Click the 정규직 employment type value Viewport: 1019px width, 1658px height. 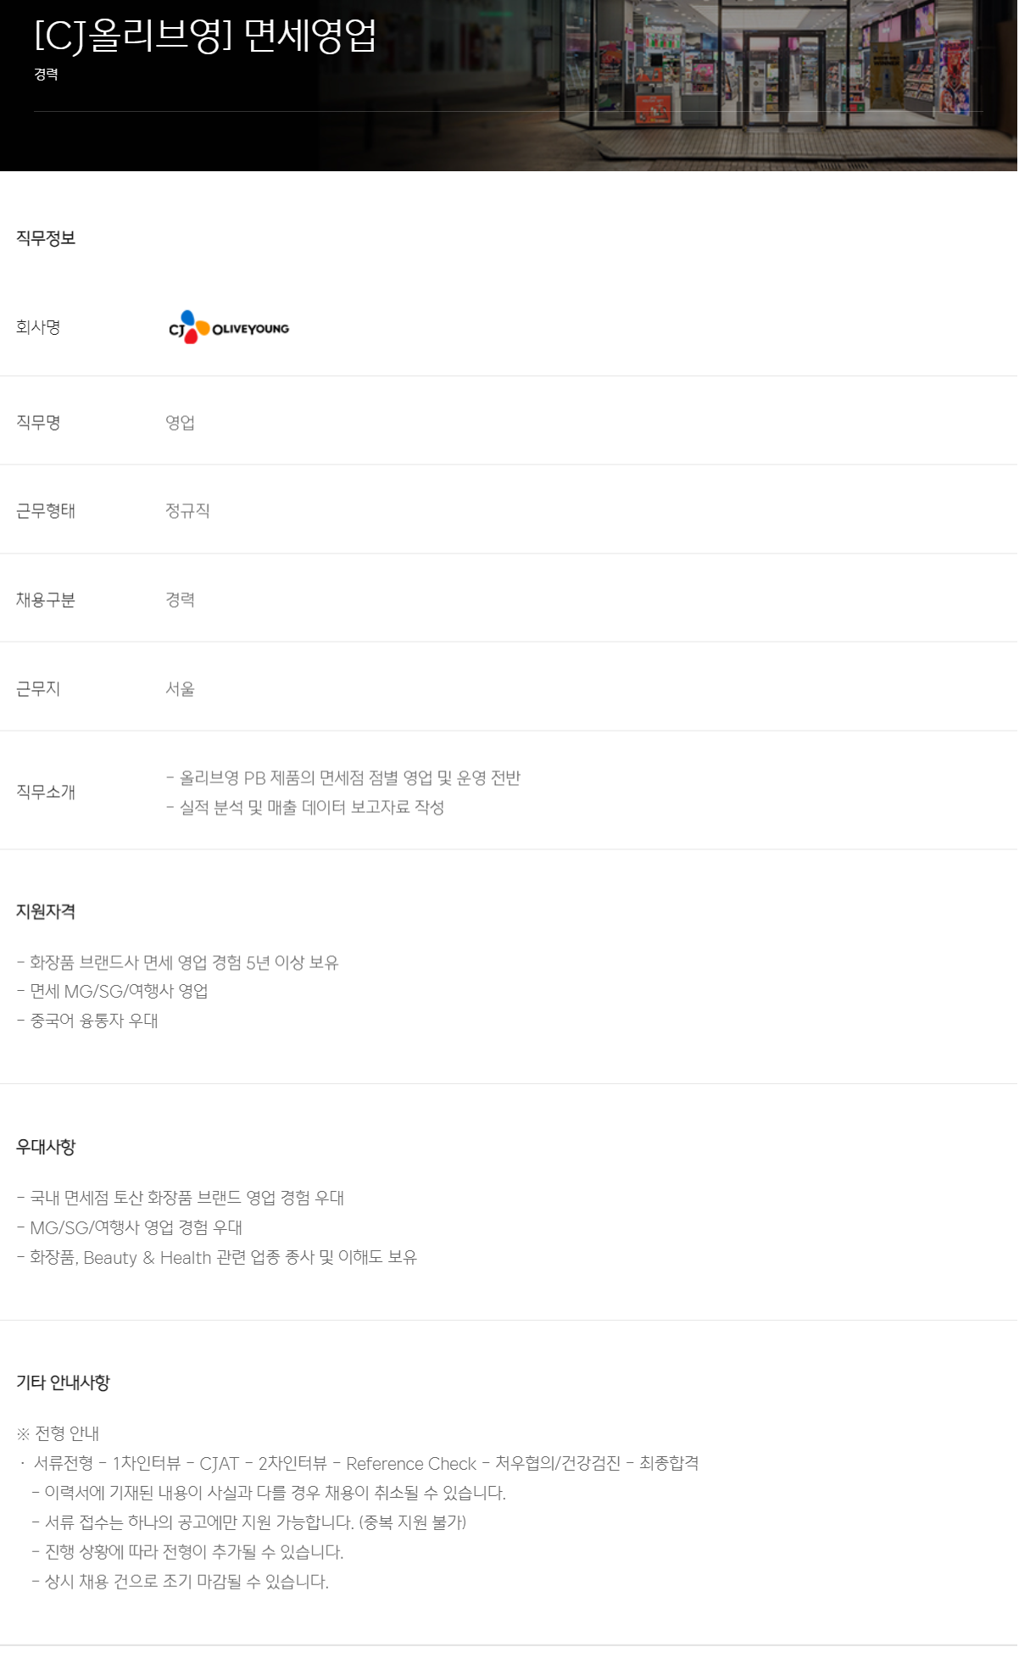click(x=187, y=510)
